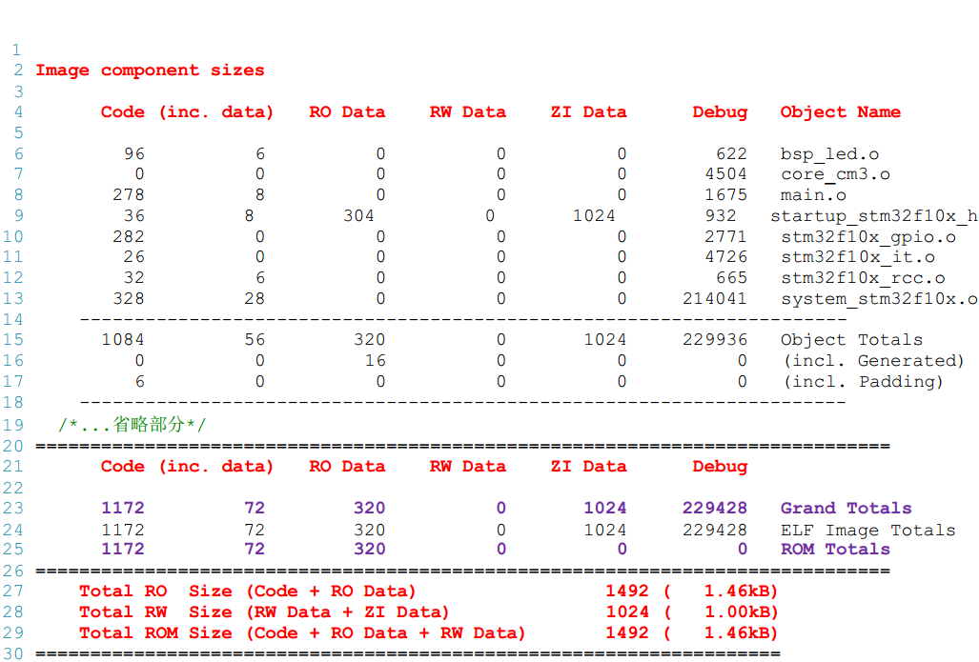
Task: Click line number 30 in gutter
Action: (x=13, y=653)
